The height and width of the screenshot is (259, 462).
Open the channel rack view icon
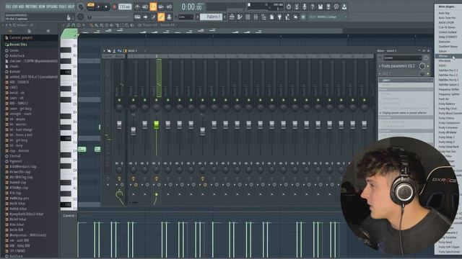(x=248, y=17)
